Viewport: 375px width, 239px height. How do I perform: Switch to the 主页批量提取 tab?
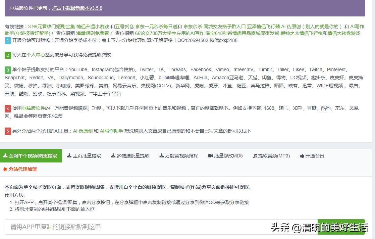click(x=84, y=156)
